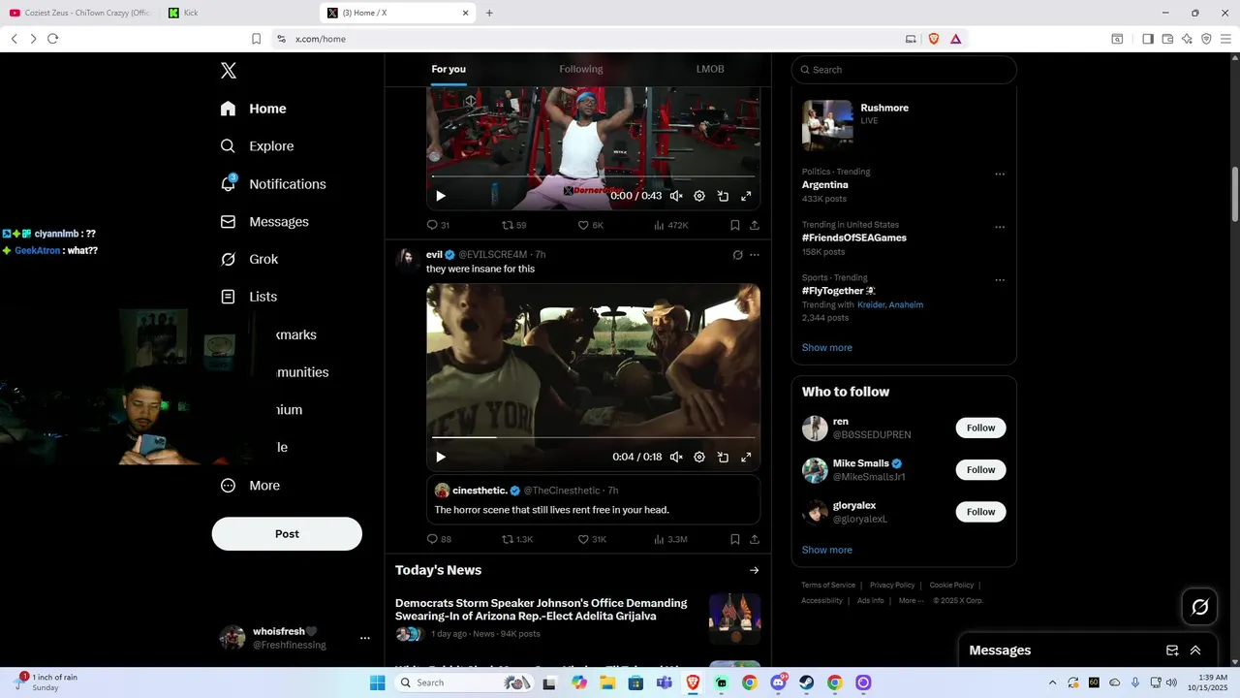
Task: Open the floating Grok button
Action: pos(1199,607)
